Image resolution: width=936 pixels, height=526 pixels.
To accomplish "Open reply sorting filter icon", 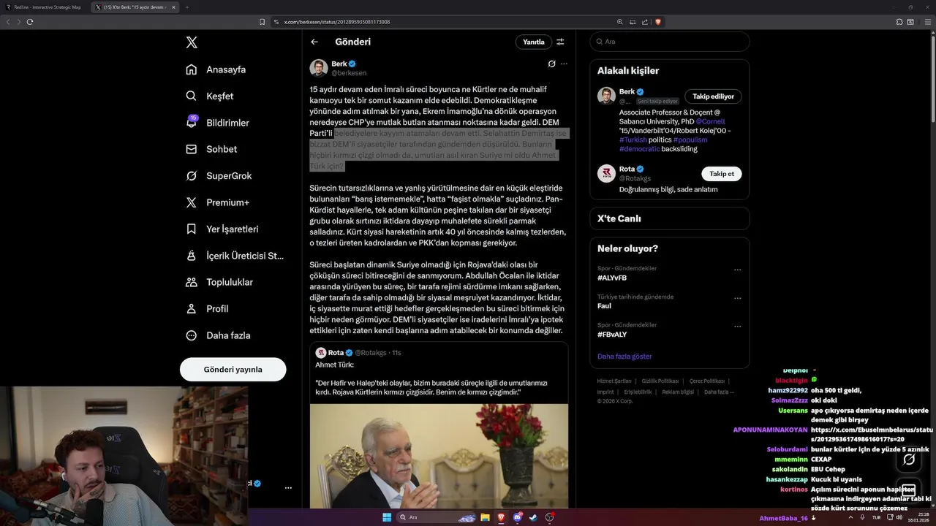I will pos(560,42).
